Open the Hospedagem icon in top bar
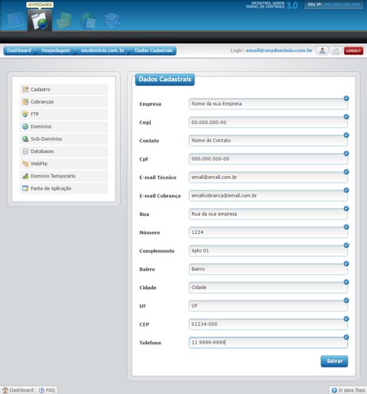Viewport: 367px width, 394px height. [40, 21]
